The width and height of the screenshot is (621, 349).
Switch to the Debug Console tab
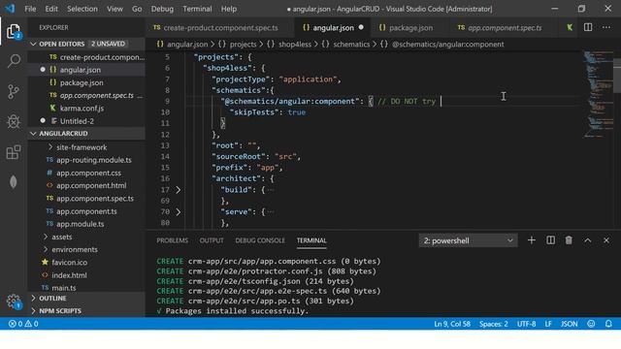click(x=260, y=240)
